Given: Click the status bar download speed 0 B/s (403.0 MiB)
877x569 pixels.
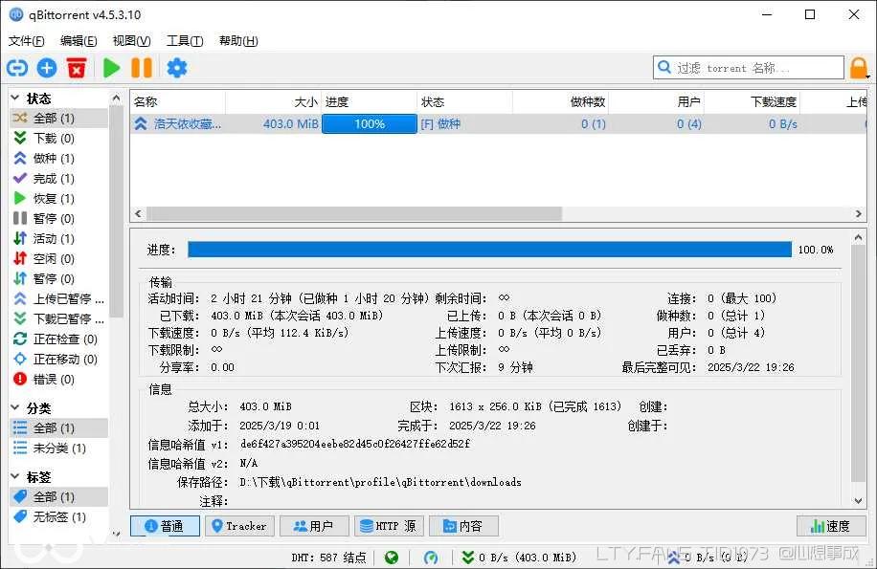Looking at the screenshot, I should click(520, 558).
